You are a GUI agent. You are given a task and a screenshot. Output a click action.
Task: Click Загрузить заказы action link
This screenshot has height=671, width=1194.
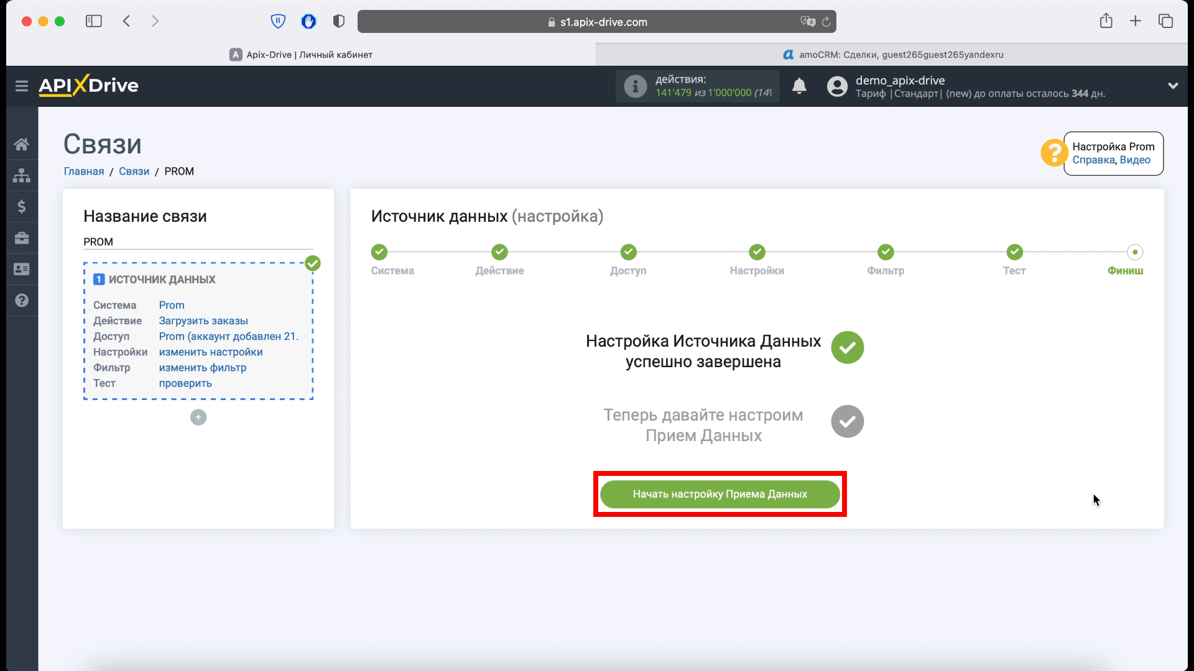click(203, 321)
